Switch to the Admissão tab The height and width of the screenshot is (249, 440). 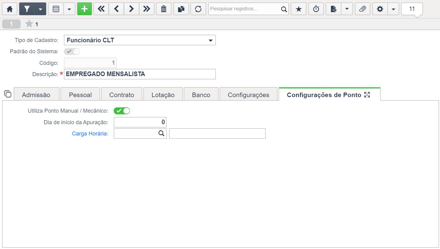point(36,95)
